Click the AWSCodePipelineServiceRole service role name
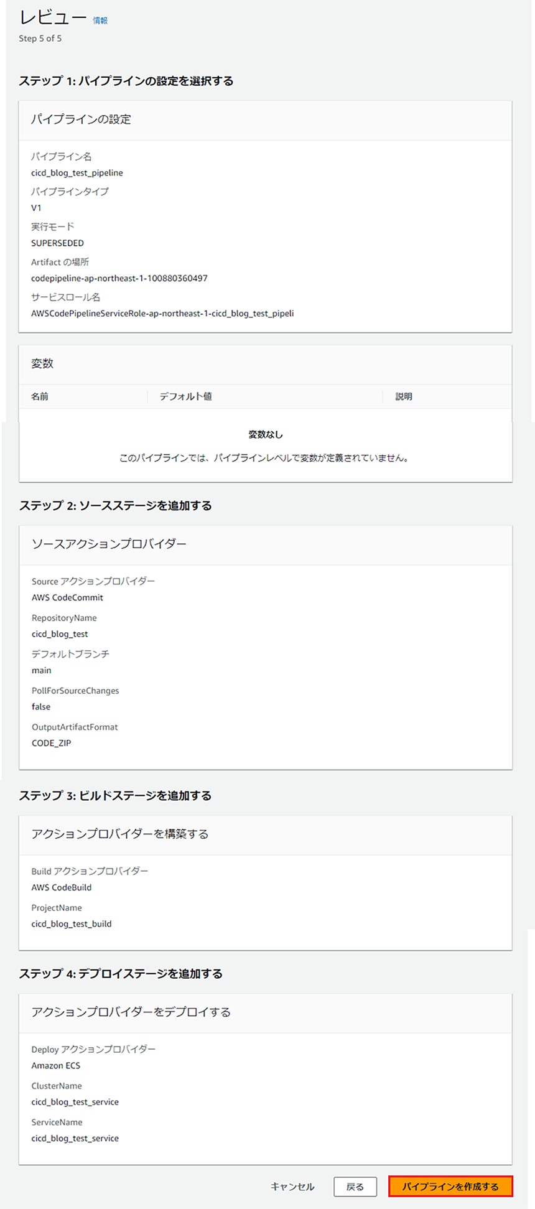This screenshot has height=1209, width=535. 162,314
